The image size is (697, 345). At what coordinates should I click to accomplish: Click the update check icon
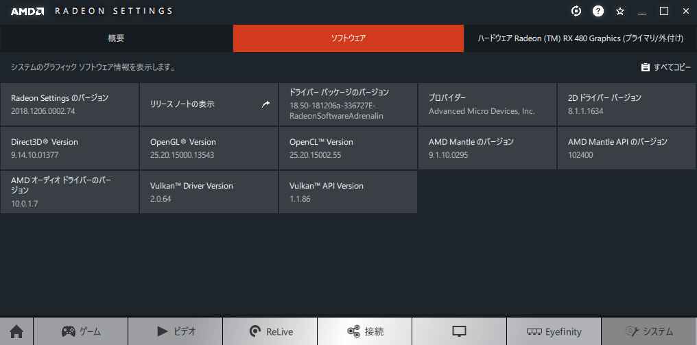(576, 12)
